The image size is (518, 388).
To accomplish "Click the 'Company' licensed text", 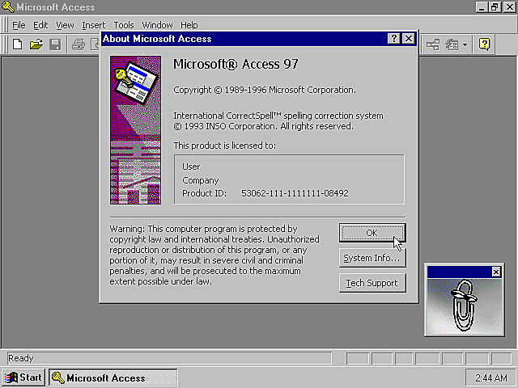I will (x=201, y=180).
